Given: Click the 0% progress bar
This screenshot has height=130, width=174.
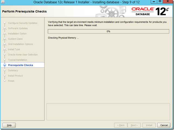Looking at the screenshot, I should pos(108,31).
